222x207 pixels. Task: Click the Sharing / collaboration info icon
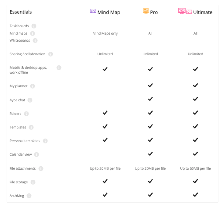51,54
